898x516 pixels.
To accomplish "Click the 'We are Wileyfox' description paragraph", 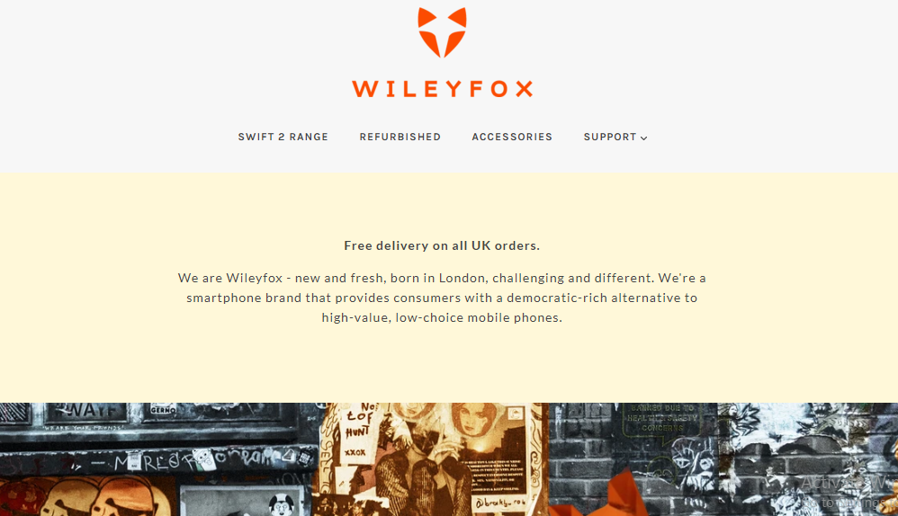I will click(442, 298).
